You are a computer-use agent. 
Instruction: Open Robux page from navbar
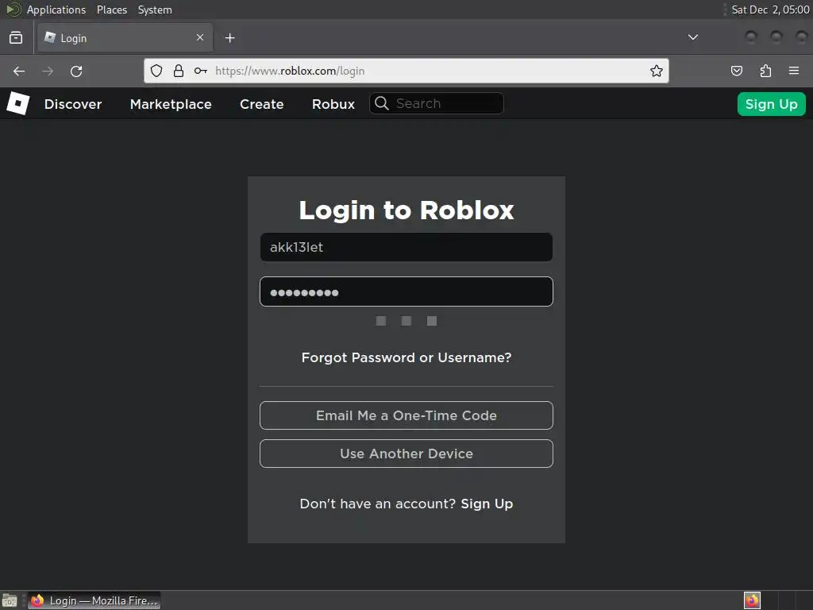coord(333,104)
